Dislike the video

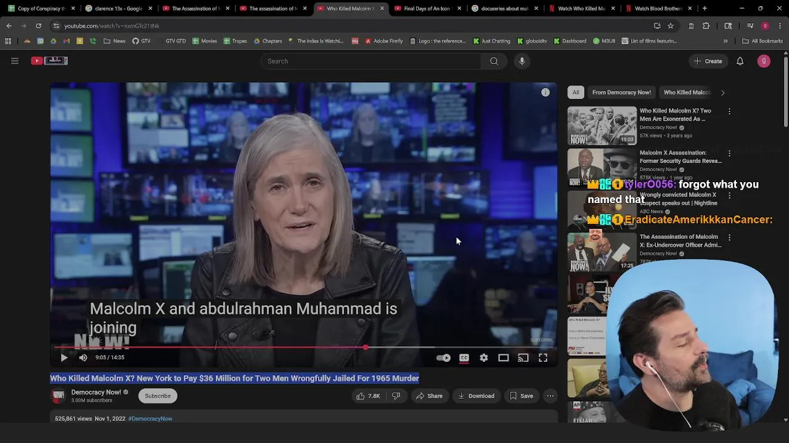pyautogui.click(x=396, y=396)
